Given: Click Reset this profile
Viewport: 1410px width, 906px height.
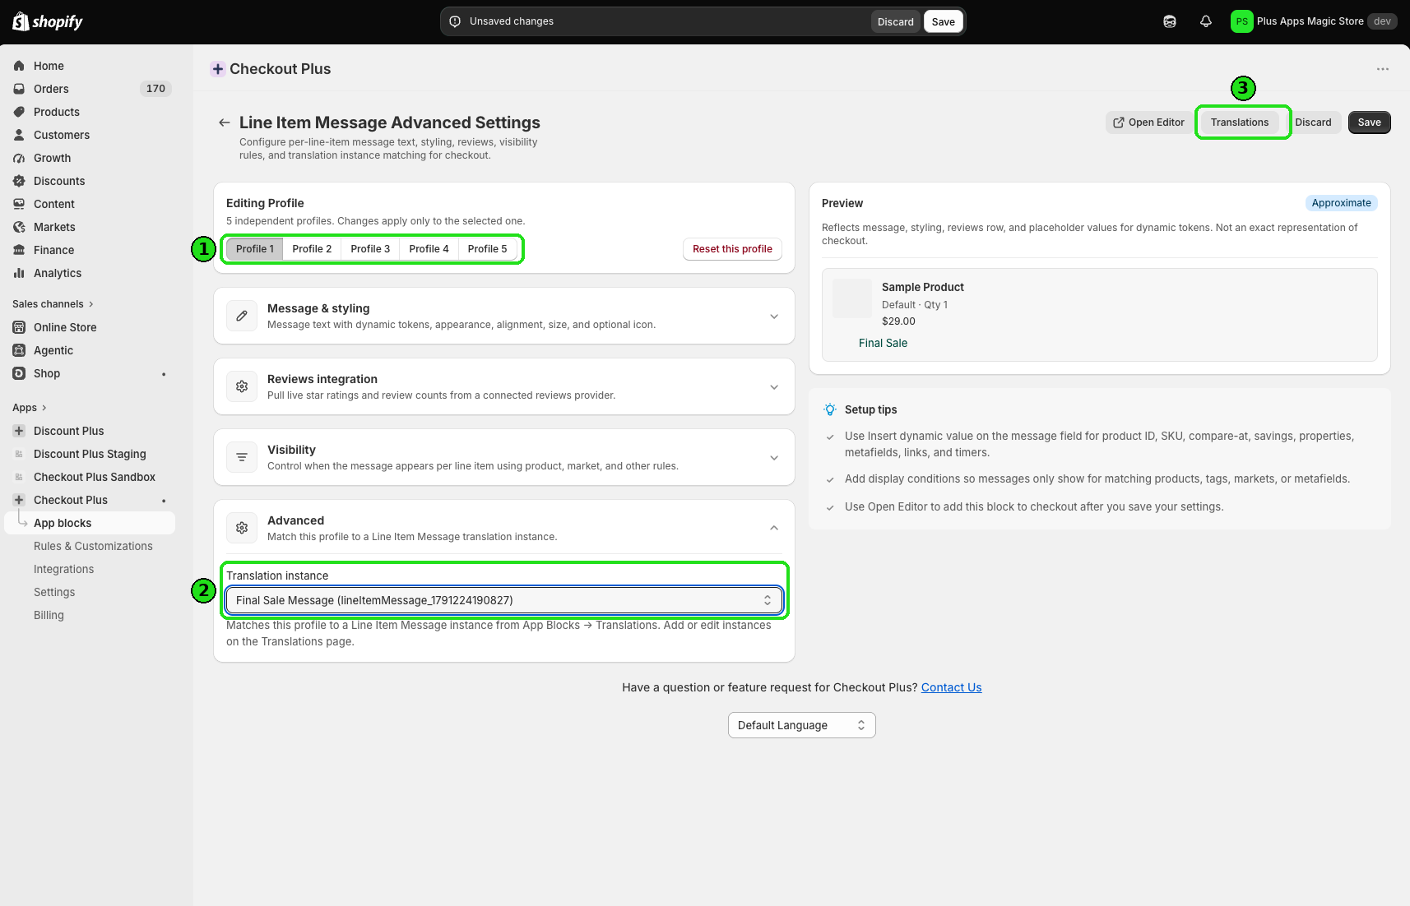Looking at the screenshot, I should 732,249.
